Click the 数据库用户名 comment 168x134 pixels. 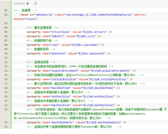click(42, 40)
